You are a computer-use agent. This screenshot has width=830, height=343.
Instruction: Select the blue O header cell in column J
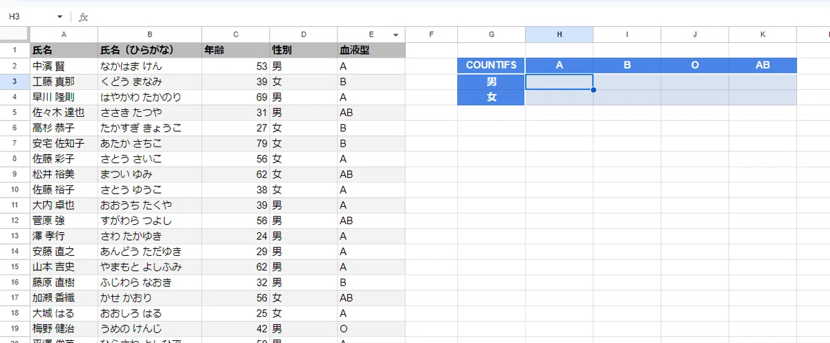tap(695, 65)
